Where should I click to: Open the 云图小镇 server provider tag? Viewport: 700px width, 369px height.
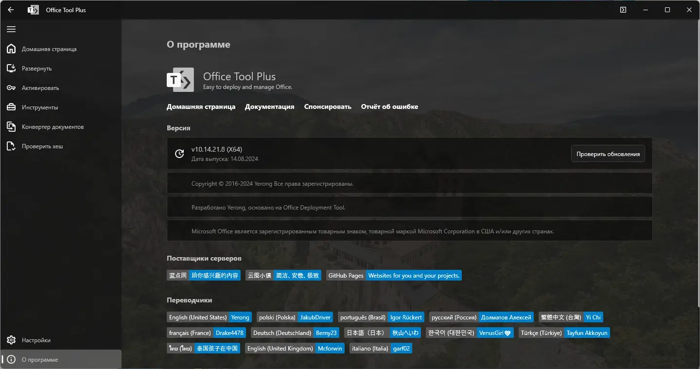(283, 275)
